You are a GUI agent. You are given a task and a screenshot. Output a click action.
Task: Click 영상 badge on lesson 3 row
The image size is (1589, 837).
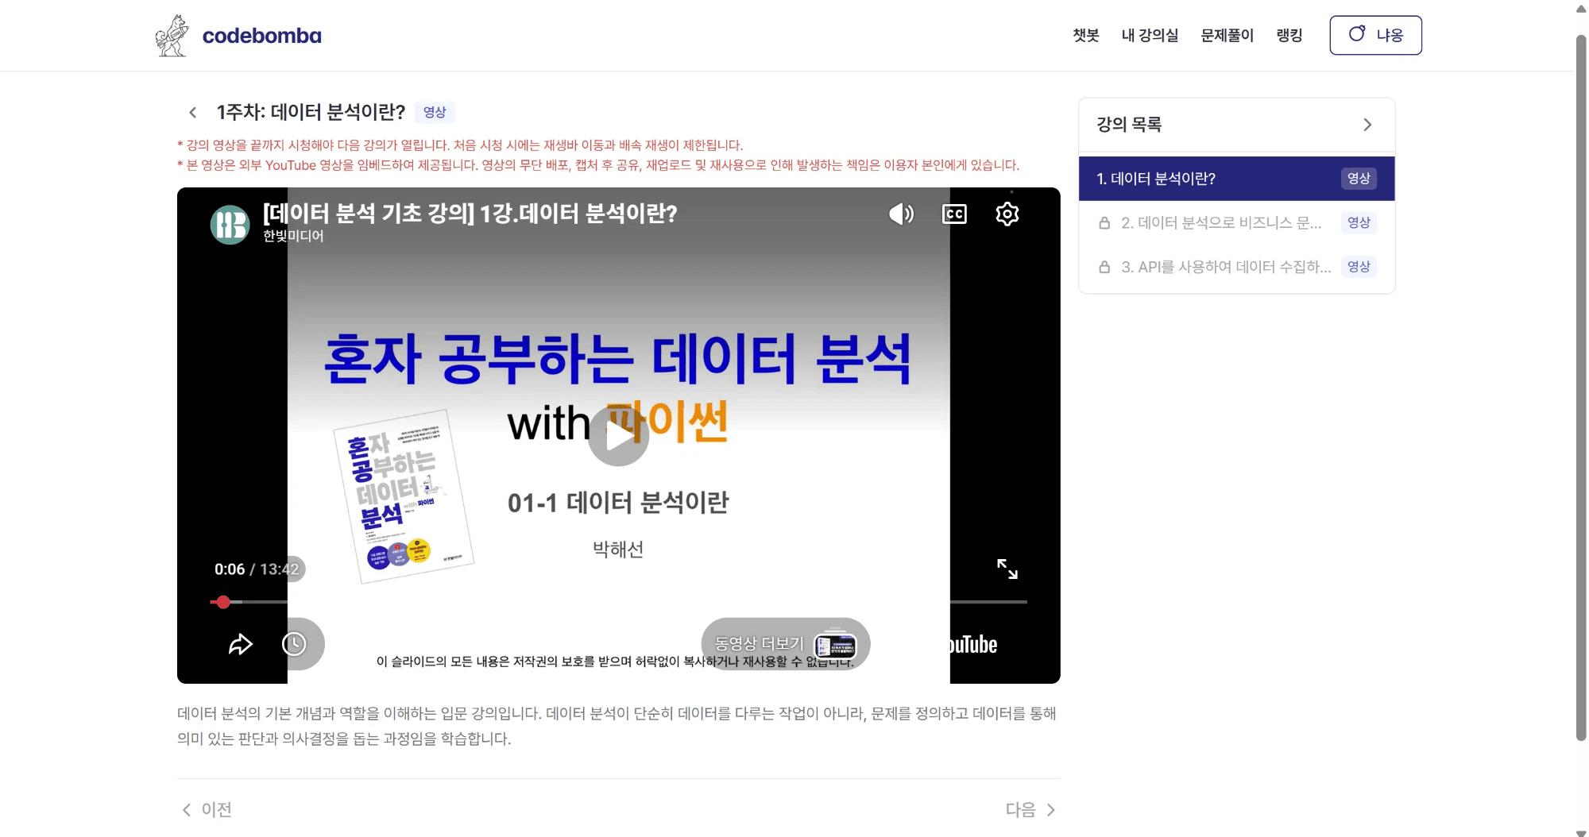pyautogui.click(x=1359, y=267)
